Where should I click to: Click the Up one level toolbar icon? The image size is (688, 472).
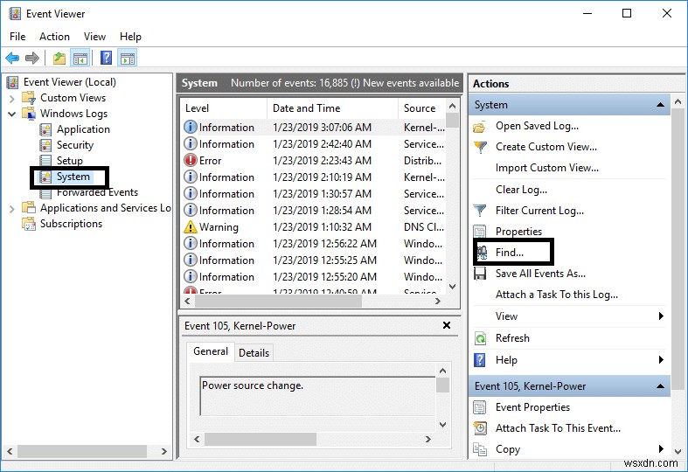coord(59,58)
